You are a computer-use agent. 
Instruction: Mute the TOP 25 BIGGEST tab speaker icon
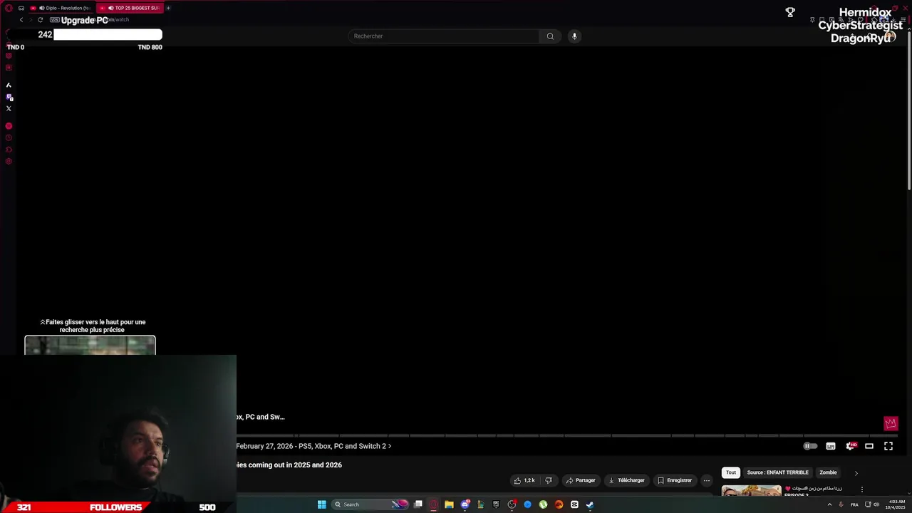point(110,8)
